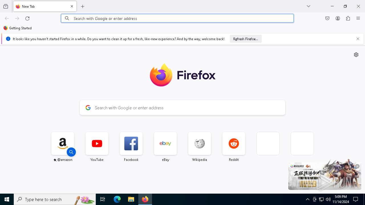This screenshot has height=205, width=365.
Task: Click the Google logo in search box
Action: click(x=88, y=108)
